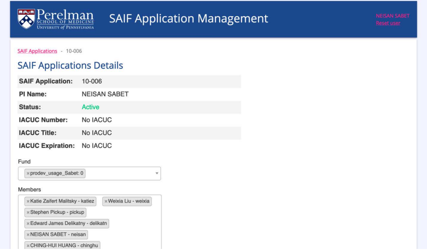The height and width of the screenshot is (250, 427).
Task: Click the Stephen Pickup - pickup tag text
Action: pos(57,212)
